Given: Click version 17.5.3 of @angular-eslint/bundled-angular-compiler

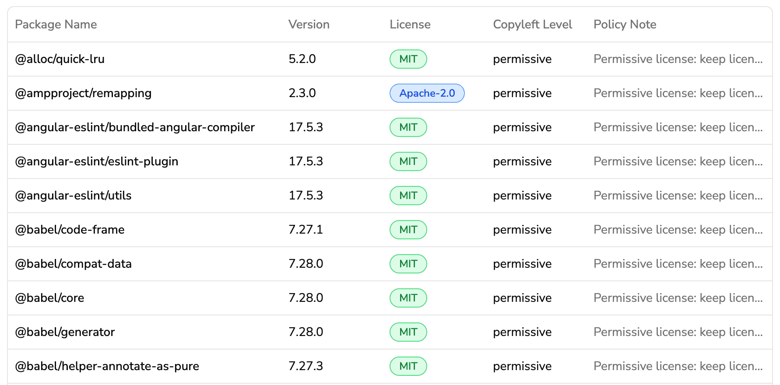Looking at the screenshot, I should click(x=306, y=127).
